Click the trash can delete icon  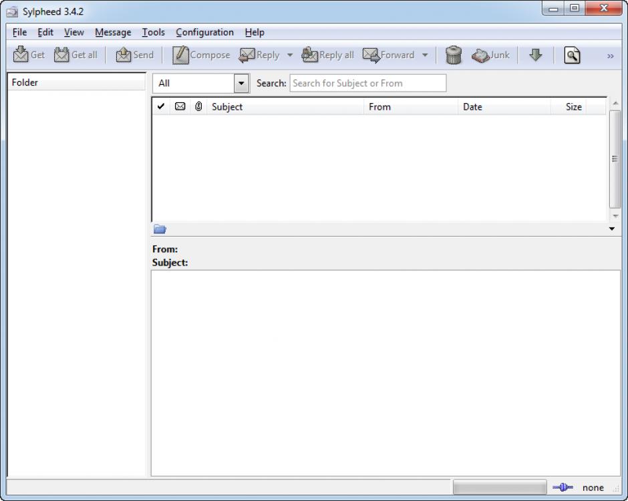tap(454, 55)
